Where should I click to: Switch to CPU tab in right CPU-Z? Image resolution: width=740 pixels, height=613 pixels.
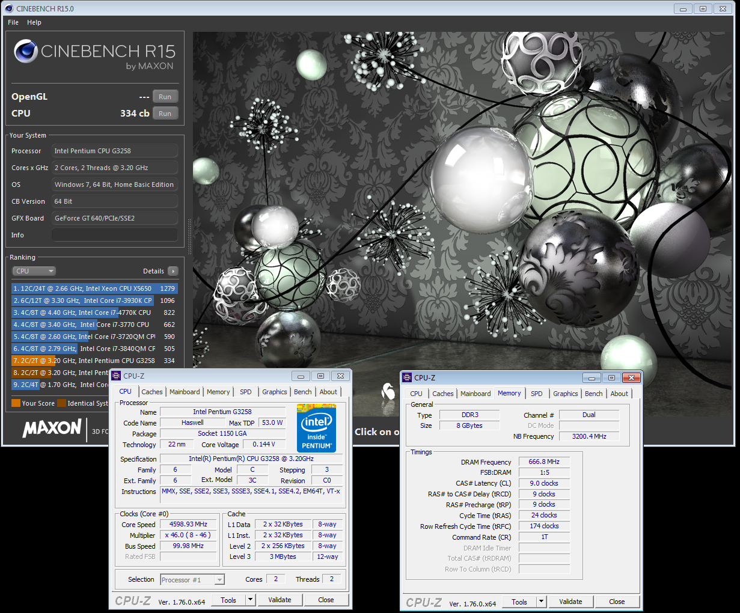click(416, 394)
